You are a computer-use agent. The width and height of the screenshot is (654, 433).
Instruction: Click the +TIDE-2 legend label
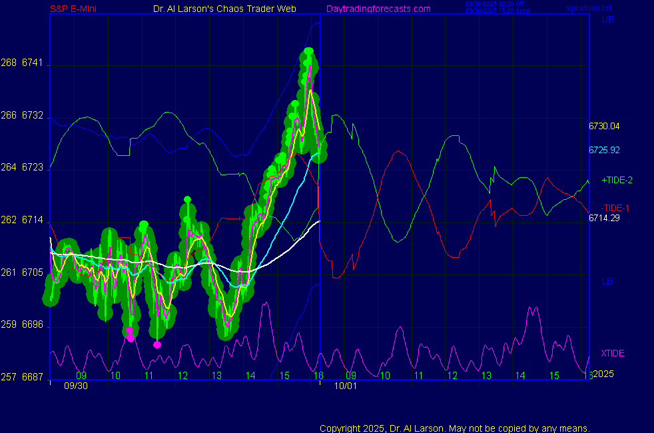coord(617,180)
